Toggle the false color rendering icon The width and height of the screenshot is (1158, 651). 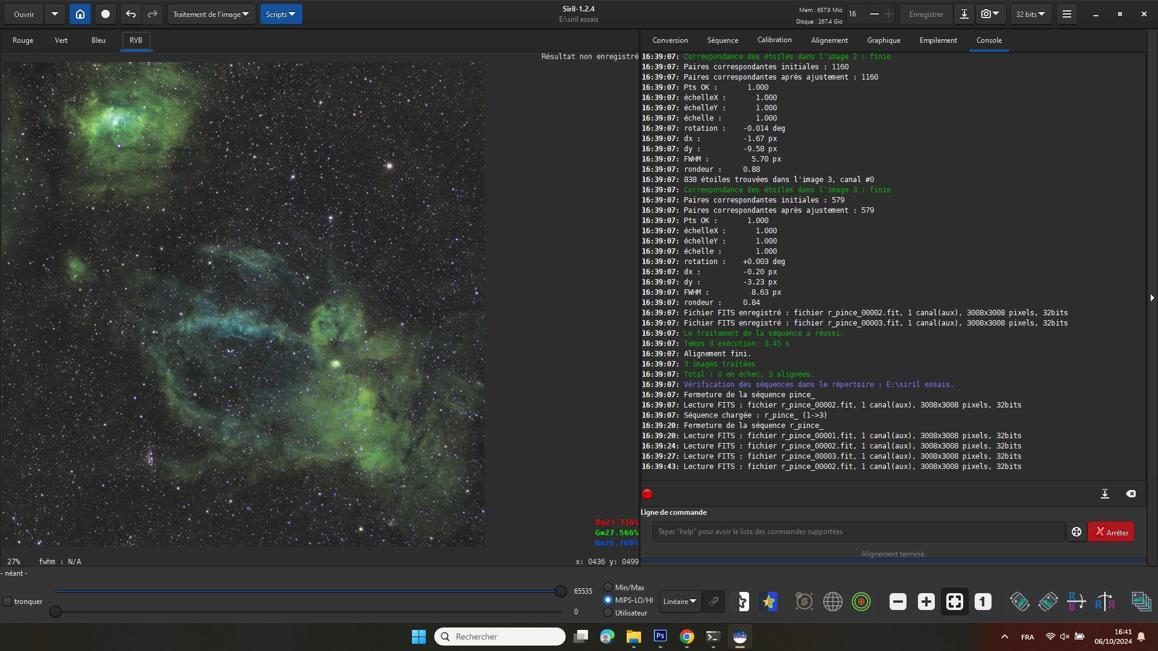click(769, 602)
